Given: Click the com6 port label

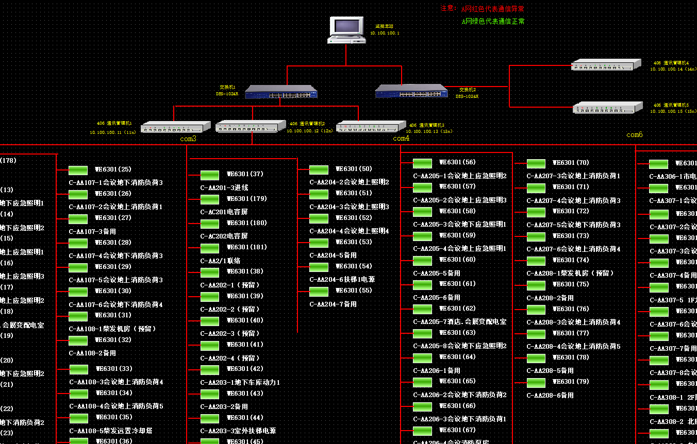Looking at the screenshot, I should [x=635, y=134].
